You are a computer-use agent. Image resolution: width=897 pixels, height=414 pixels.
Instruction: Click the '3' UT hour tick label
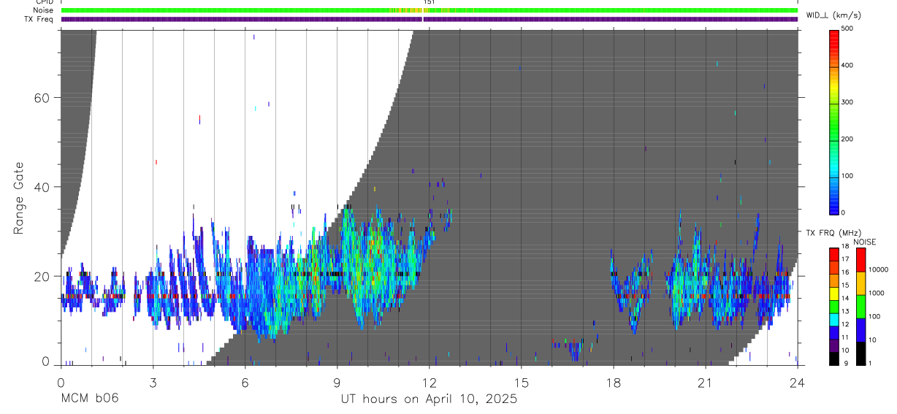153,382
